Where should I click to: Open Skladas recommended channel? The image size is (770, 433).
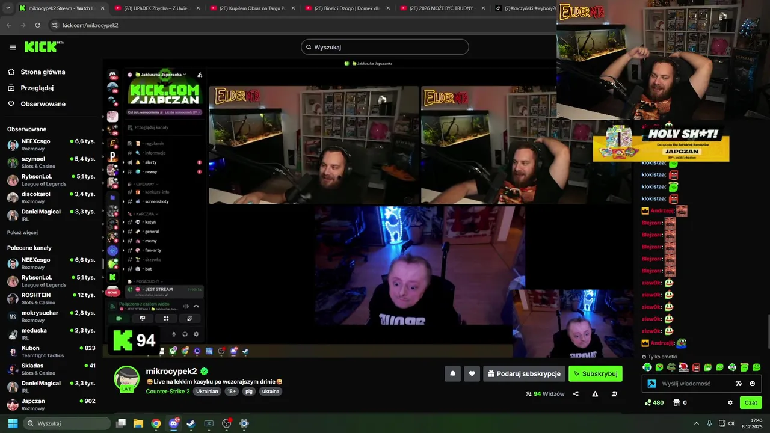pyautogui.click(x=51, y=369)
